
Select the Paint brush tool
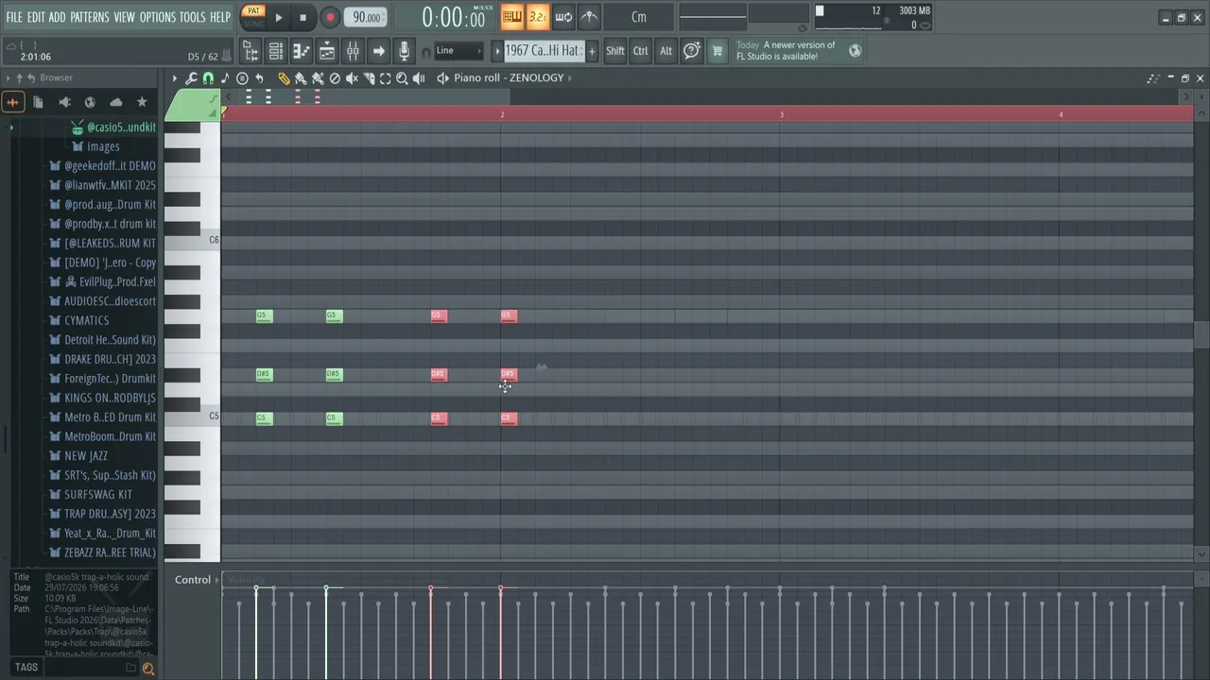click(301, 78)
